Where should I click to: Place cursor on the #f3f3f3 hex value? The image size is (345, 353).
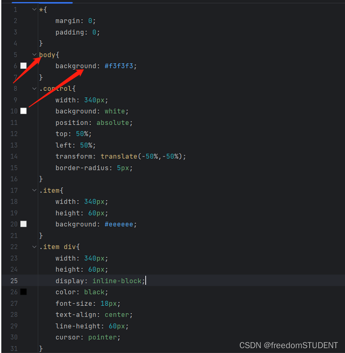[x=121, y=66]
